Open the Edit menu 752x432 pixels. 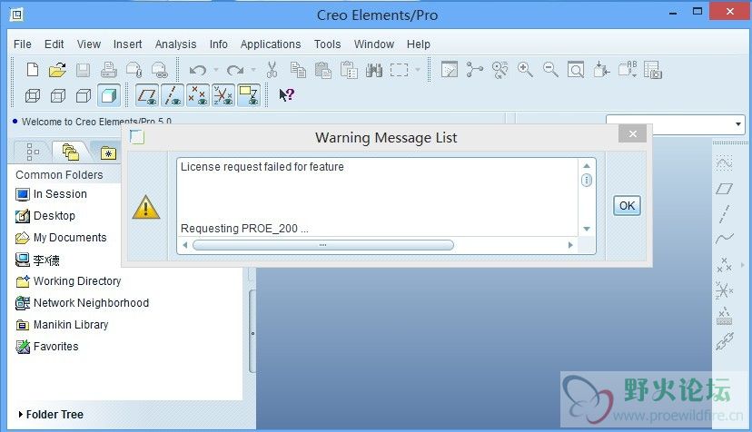point(54,44)
